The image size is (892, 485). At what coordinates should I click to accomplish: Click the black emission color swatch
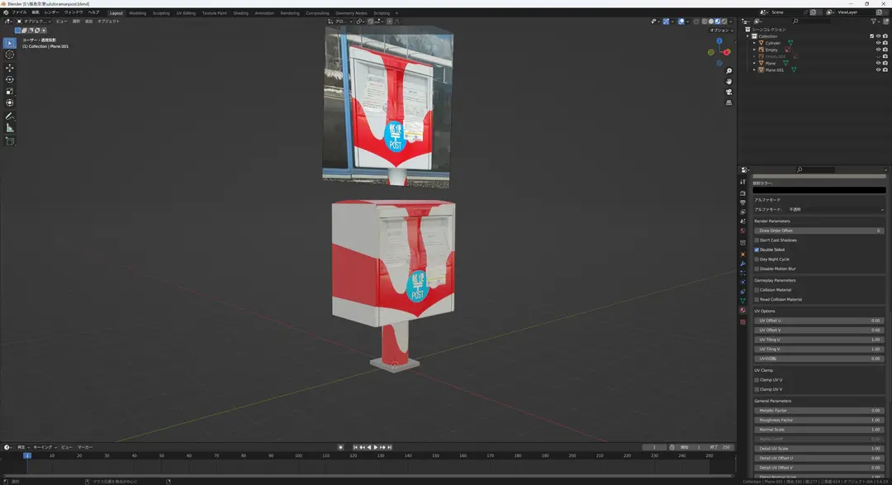coord(819,190)
